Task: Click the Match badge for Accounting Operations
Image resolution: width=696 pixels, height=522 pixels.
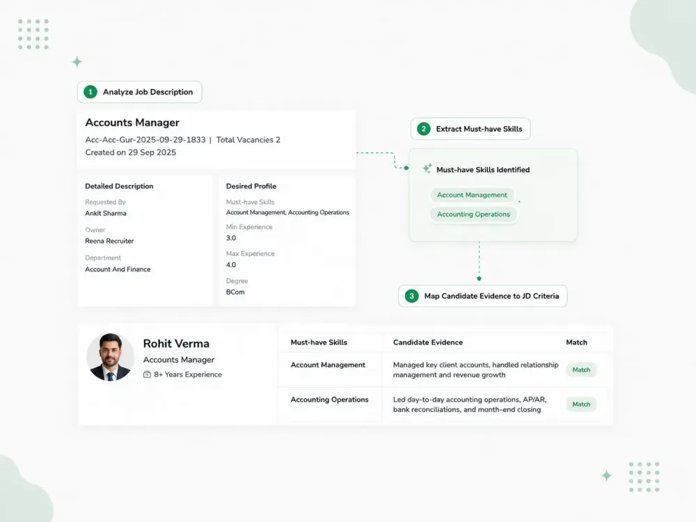Action: point(581,404)
